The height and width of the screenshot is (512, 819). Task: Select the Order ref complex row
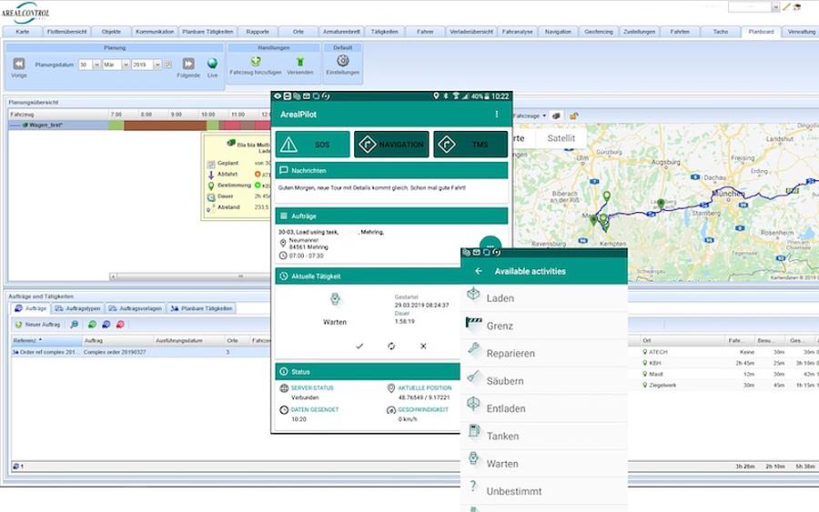point(141,352)
